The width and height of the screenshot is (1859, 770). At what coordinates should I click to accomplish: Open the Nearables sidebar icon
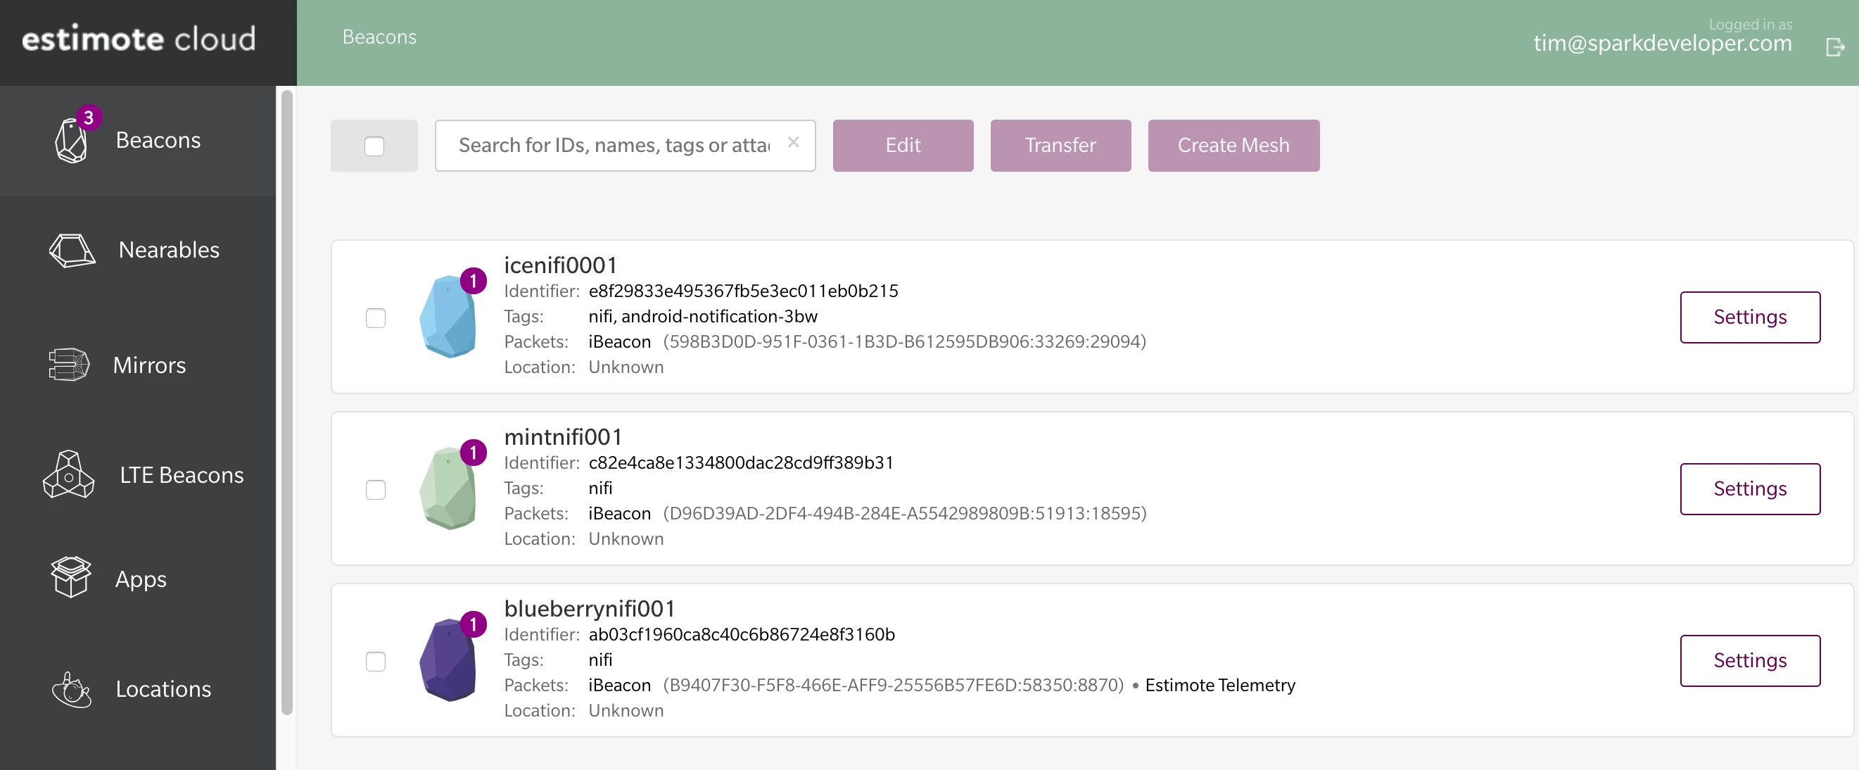pyautogui.click(x=72, y=251)
